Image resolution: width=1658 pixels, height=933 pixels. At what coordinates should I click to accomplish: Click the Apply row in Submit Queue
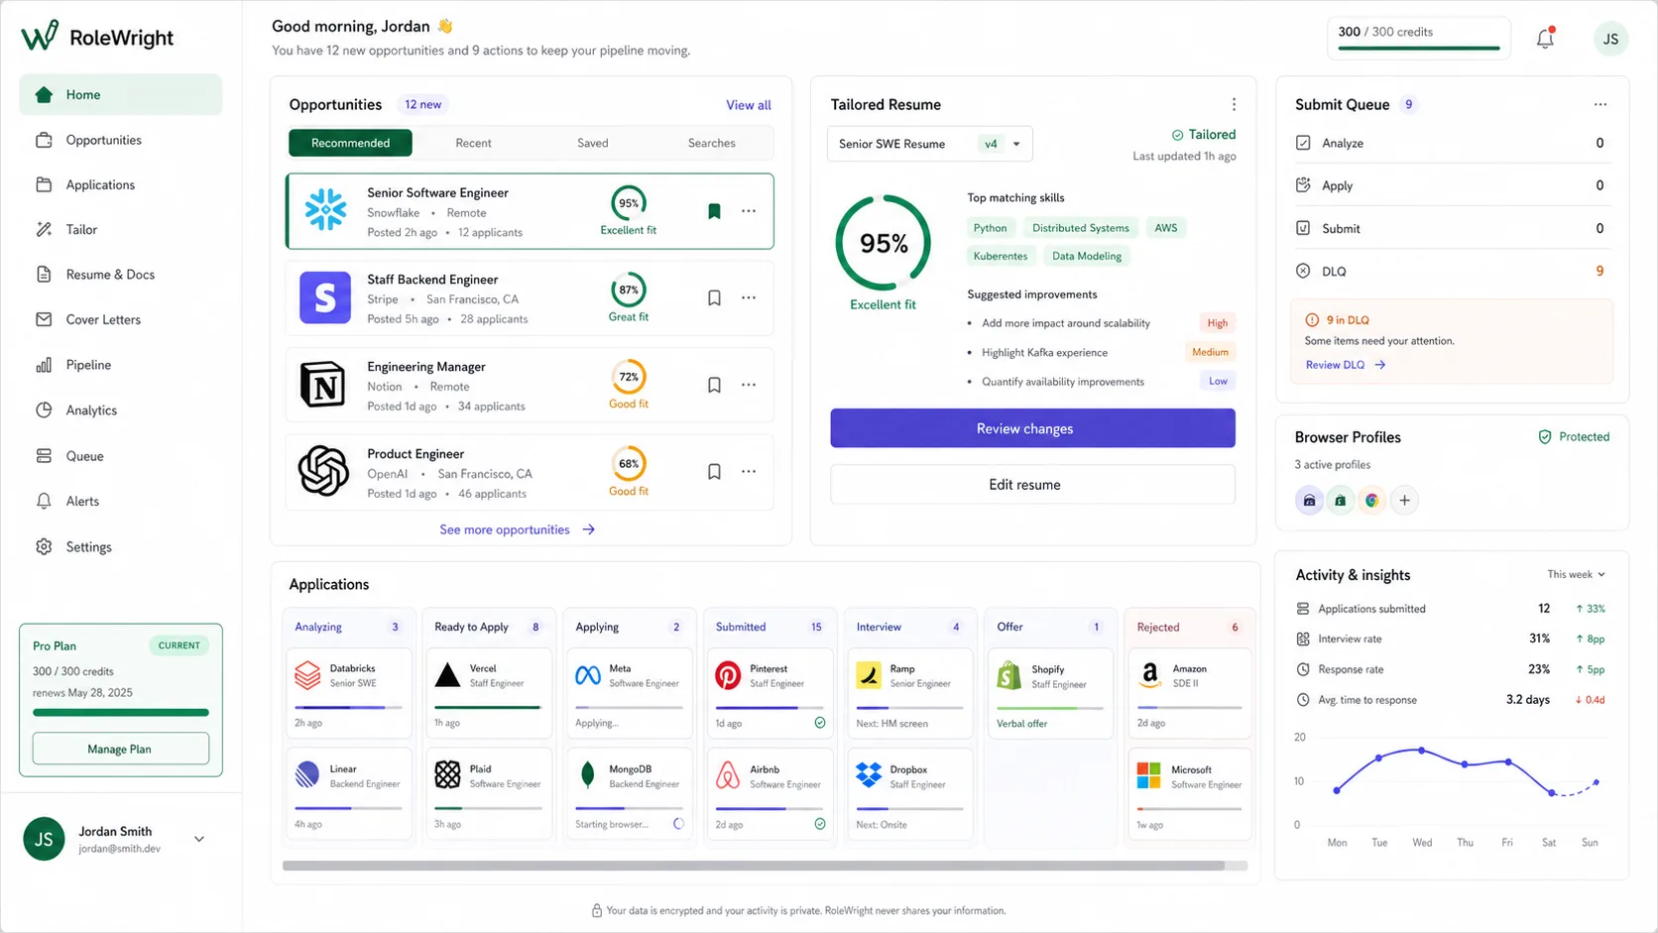point(1453,185)
